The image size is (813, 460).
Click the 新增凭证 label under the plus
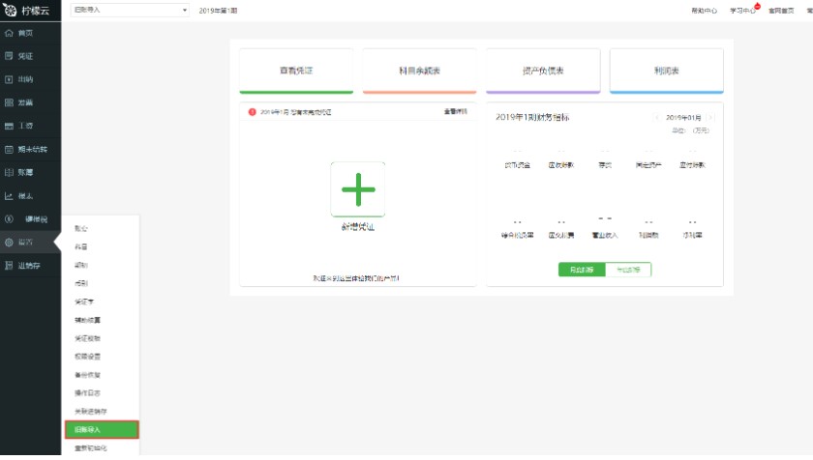pyautogui.click(x=358, y=227)
